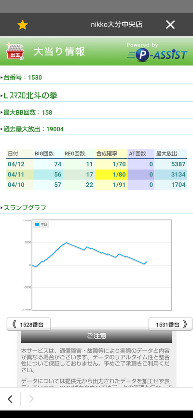Click the 合成確率 column header
This screenshot has width=193, height=418.
(x=111, y=154)
